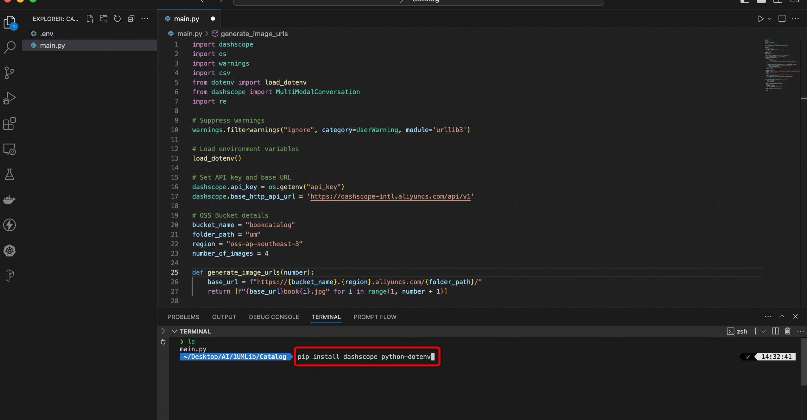Open the Extensions view
The image size is (807, 420).
point(10,124)
